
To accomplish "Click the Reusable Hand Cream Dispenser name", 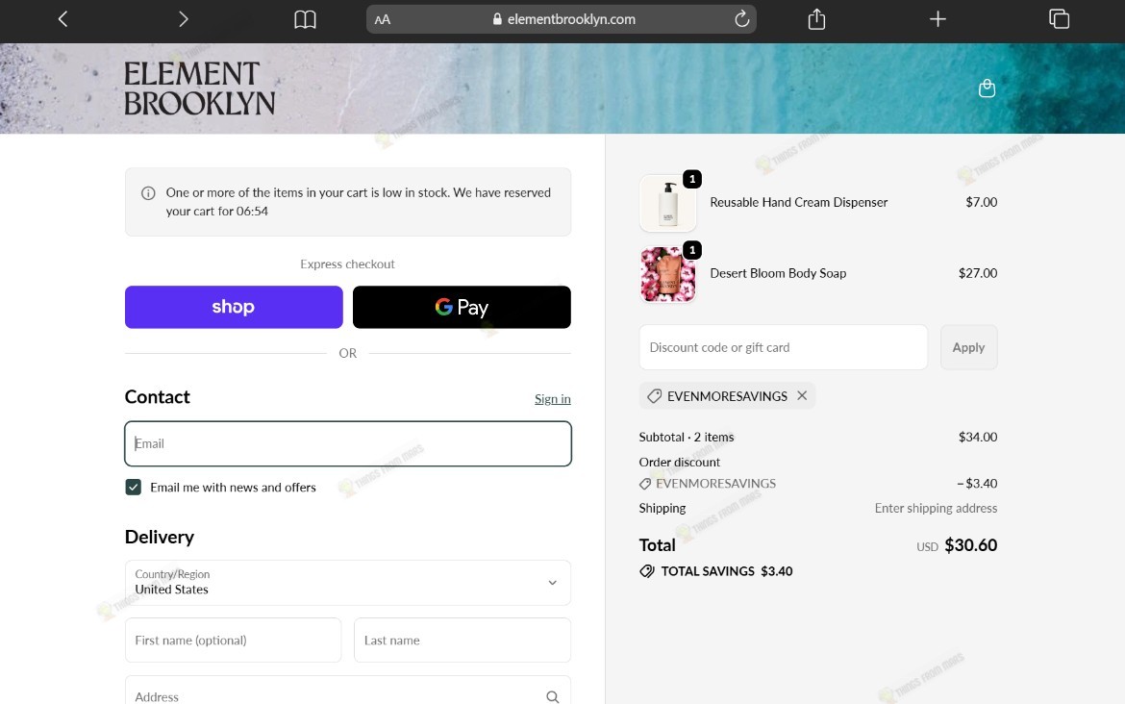I will 798,202.
